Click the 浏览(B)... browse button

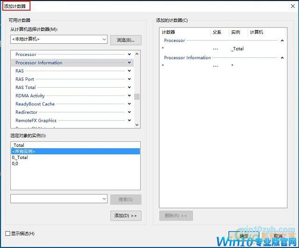tap(126, 40)
